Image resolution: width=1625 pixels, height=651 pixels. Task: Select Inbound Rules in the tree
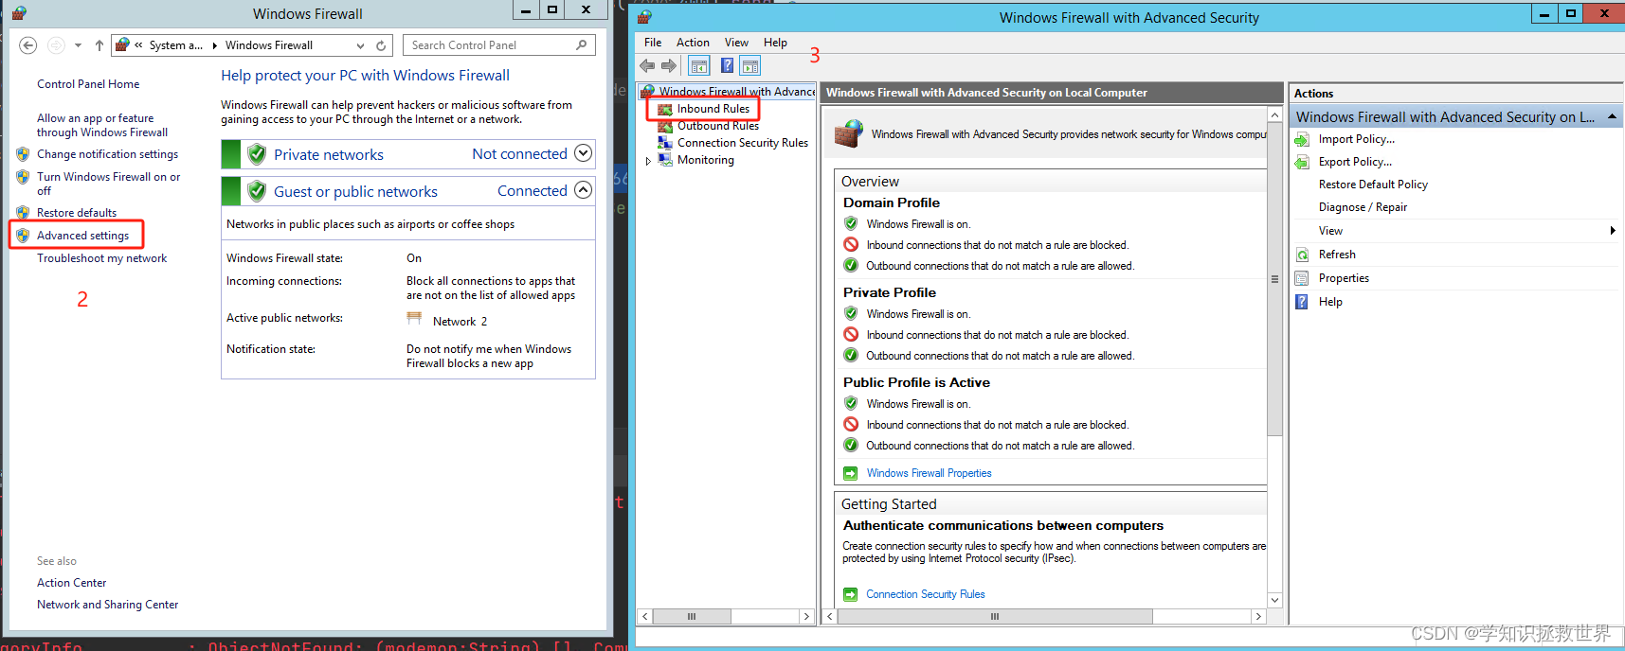click(713, 109)
